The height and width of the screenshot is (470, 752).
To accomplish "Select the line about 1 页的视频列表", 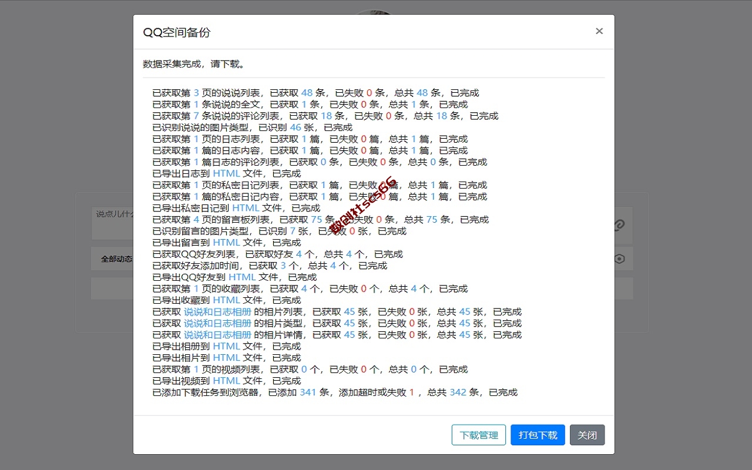I will pyautogui.click(x=310, y=370).
